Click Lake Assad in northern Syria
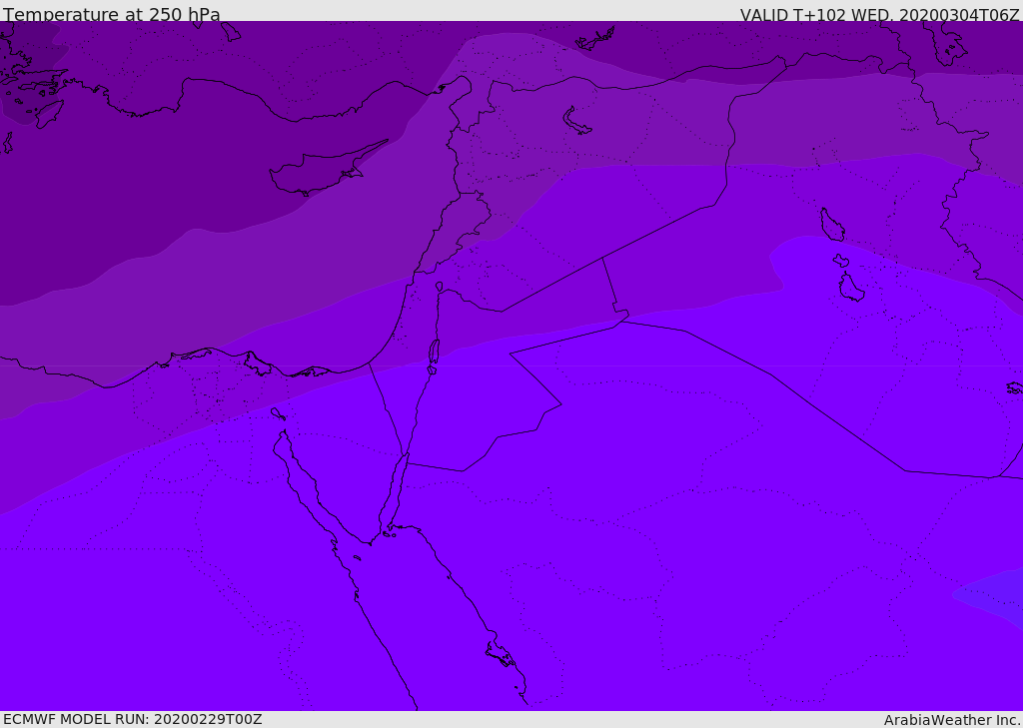This screenshot has width=1023, height=728. point(577,122)
